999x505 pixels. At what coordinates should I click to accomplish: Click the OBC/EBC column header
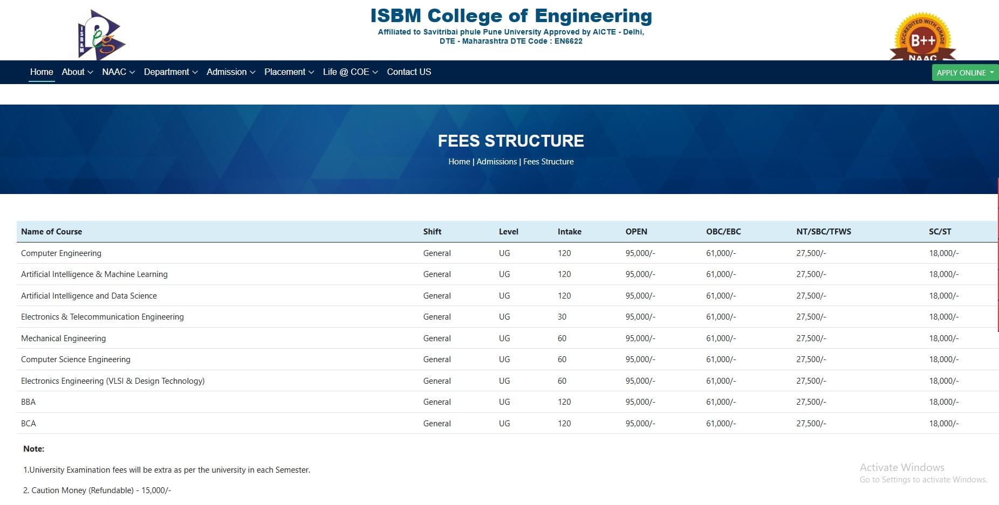tap(723, 232)
